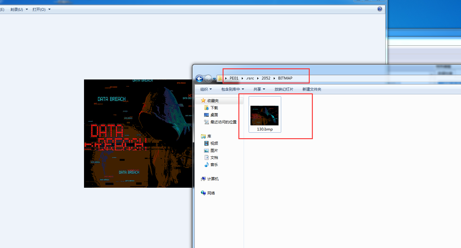Click the photo viewer help icon
Screen dimensions: 461x248
pyautogui.click(x=380, y=9)
